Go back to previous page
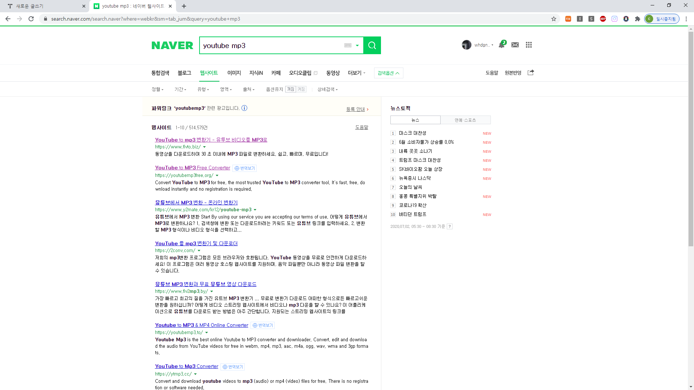 point(8,19)
